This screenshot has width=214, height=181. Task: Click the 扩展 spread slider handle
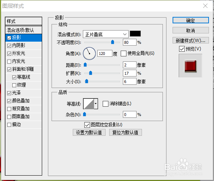90,73
